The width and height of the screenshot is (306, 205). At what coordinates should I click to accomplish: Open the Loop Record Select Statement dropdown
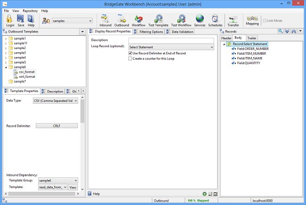(212, 47)
